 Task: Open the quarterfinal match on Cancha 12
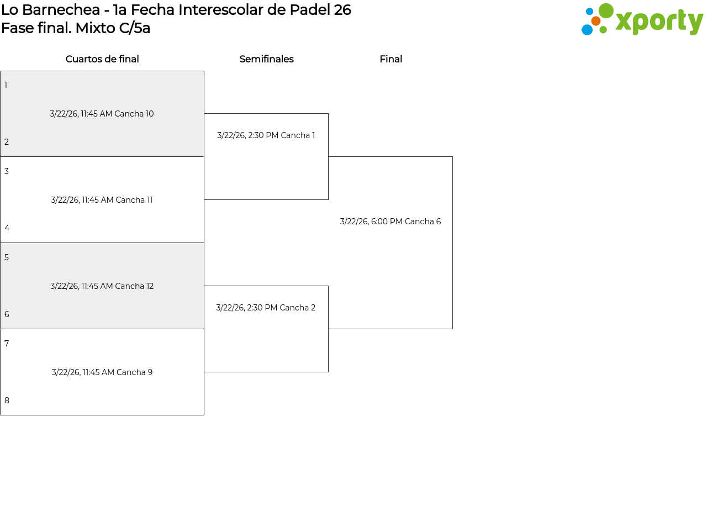coord(102,286)
